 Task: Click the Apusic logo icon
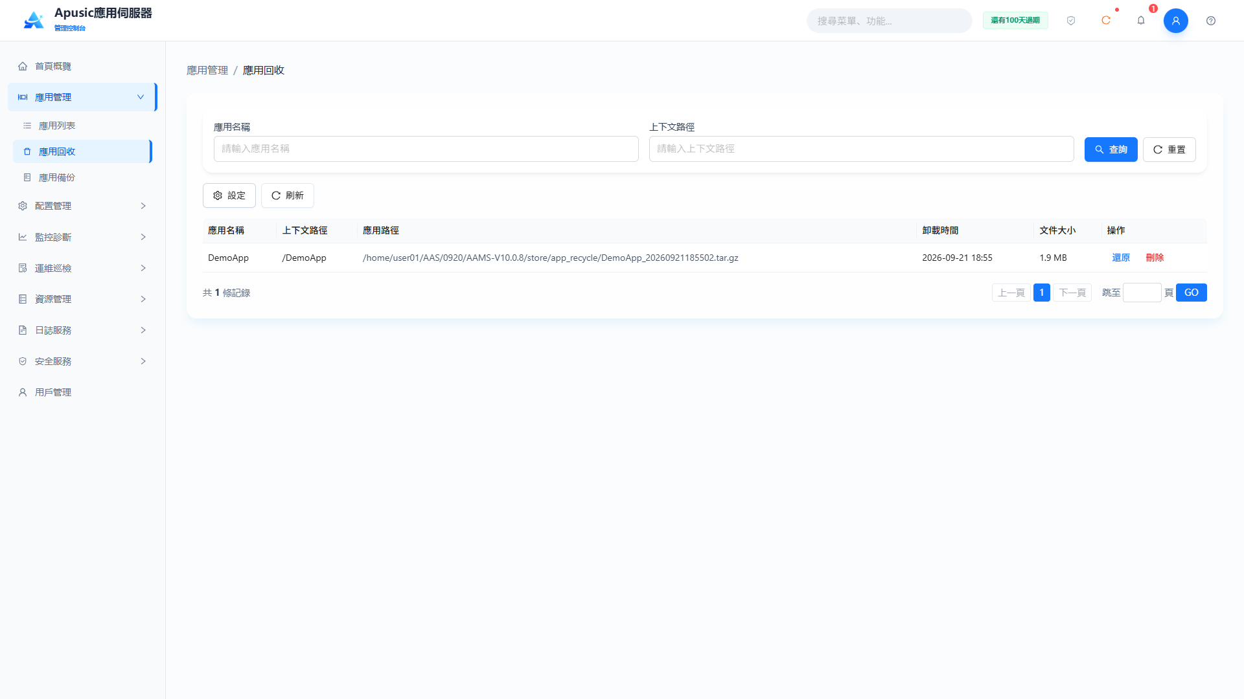click(x=34, y=20)
